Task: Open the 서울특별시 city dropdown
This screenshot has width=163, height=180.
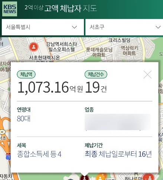Action: coord(43,27)
